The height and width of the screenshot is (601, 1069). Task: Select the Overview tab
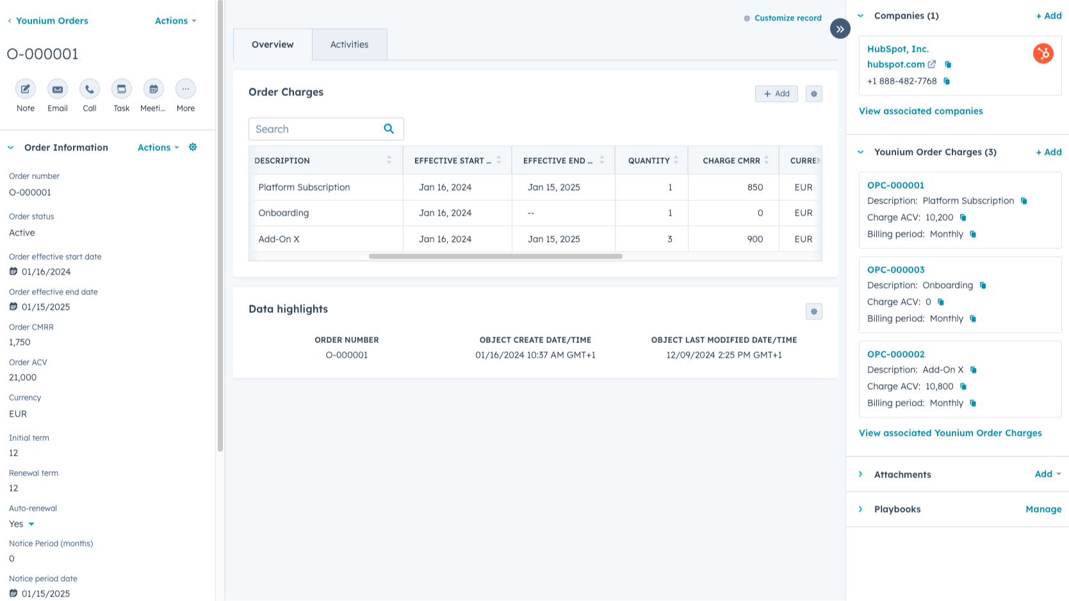[x=272, y=45]
